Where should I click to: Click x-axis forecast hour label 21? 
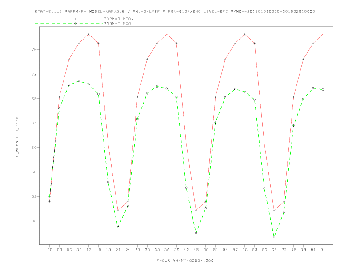[x=118, y=250]
